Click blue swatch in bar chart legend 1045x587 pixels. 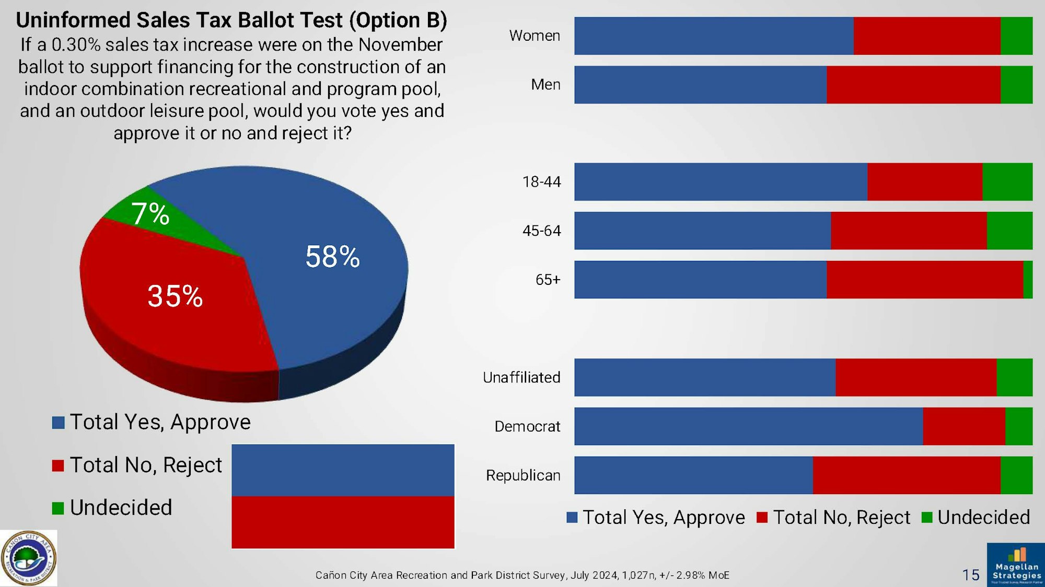coord(572,518)
